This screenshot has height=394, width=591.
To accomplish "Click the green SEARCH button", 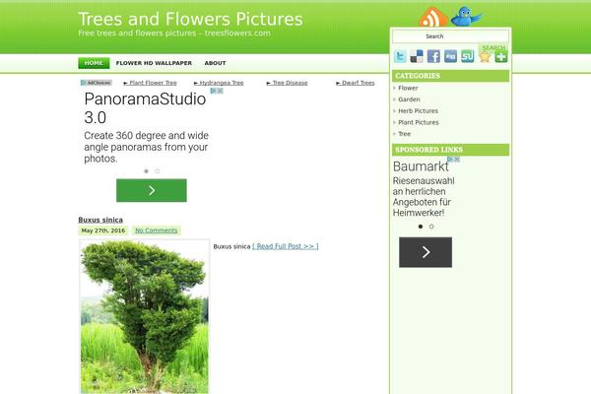I will pos(493,48).
